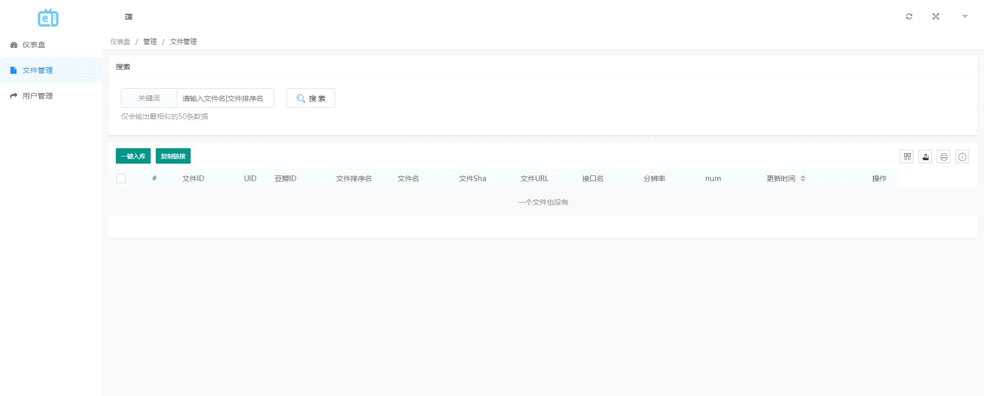Click the 豆瓣ID column header
This screenshot has height=396, width=984.
pos(285,179)
